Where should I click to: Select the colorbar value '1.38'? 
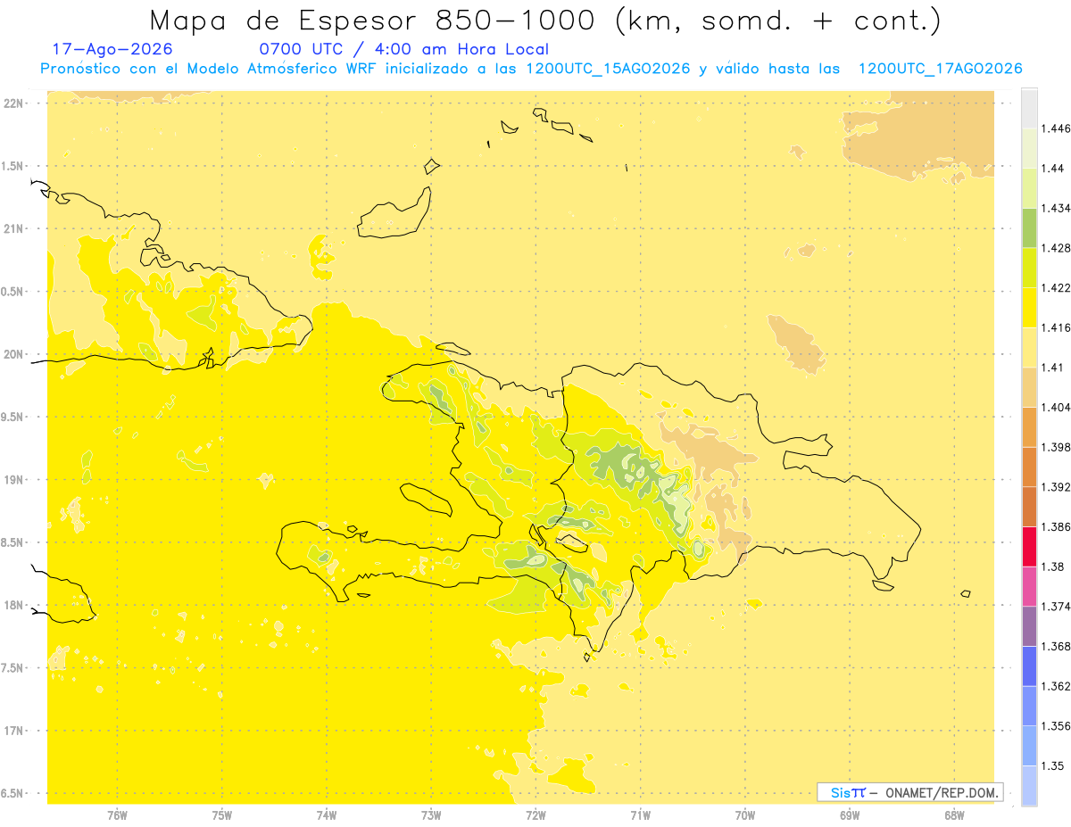1052,566
